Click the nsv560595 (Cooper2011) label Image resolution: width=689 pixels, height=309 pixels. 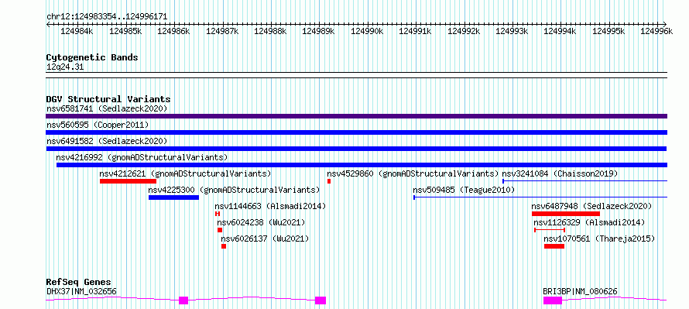(98, 125)
